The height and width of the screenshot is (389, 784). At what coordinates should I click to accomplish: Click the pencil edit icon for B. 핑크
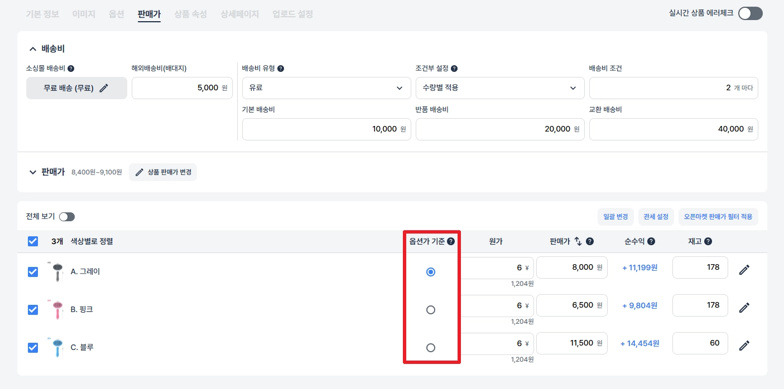point(744,308)
